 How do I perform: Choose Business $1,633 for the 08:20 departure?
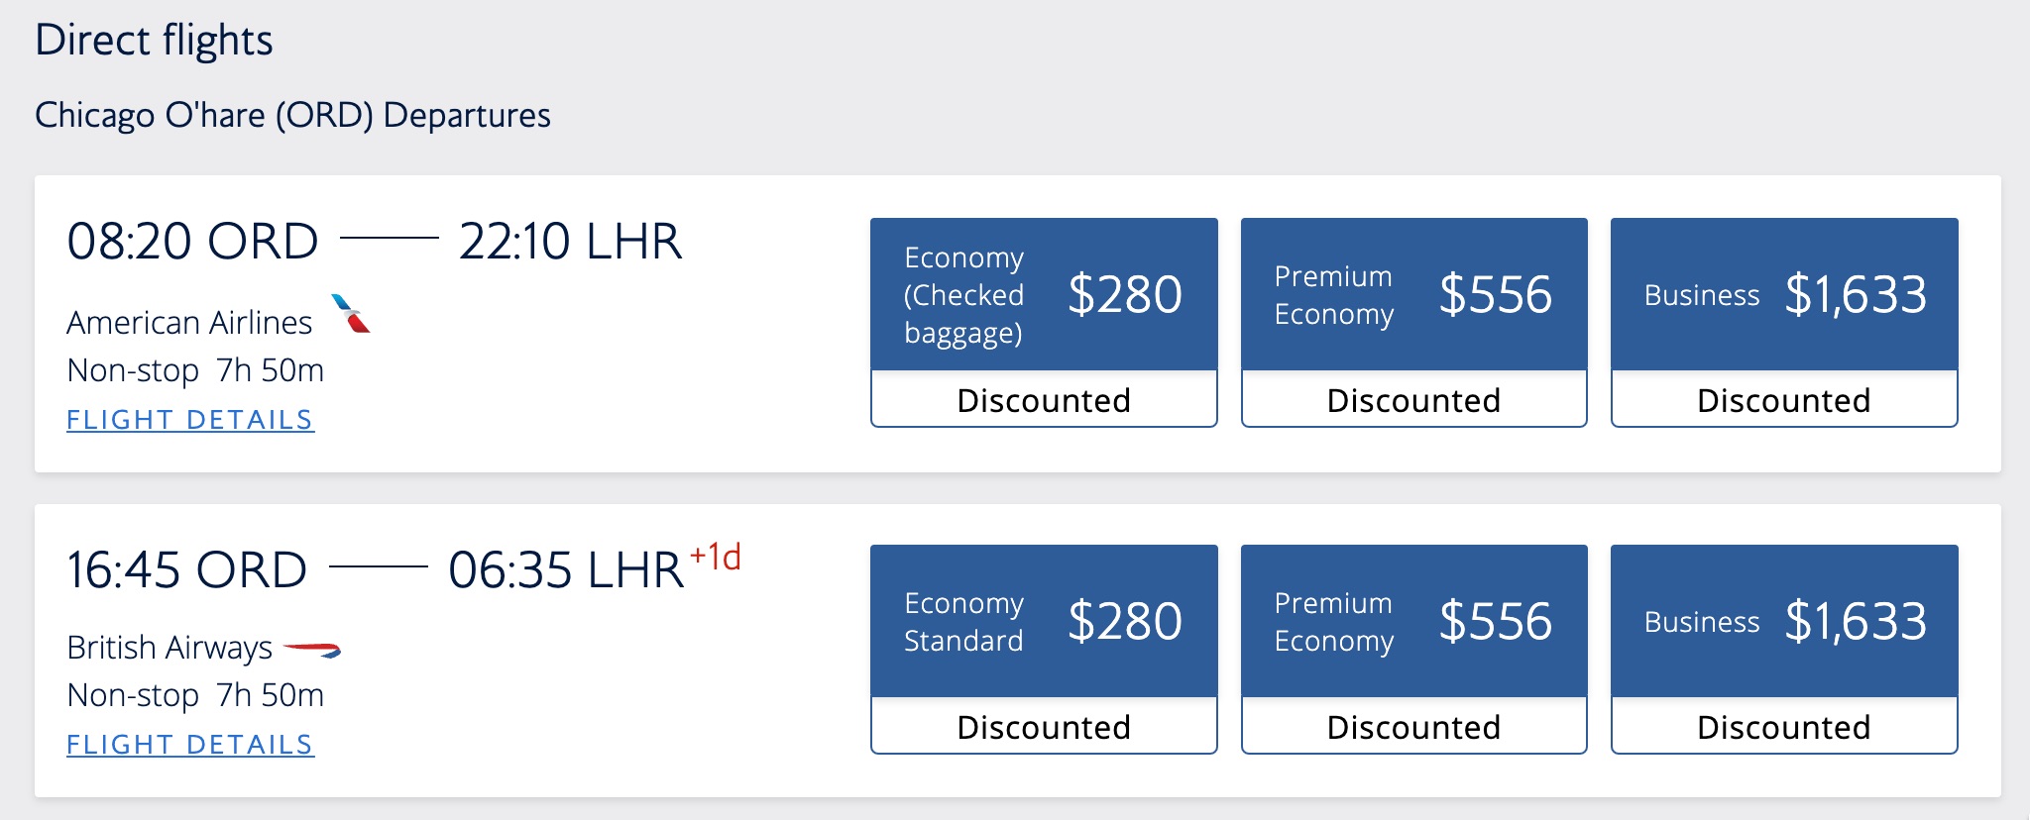click(1784, 293)
